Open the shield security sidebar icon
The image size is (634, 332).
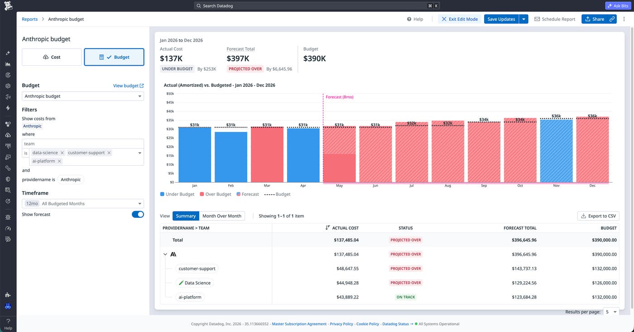pyautogui.click(x=8, y=179)
